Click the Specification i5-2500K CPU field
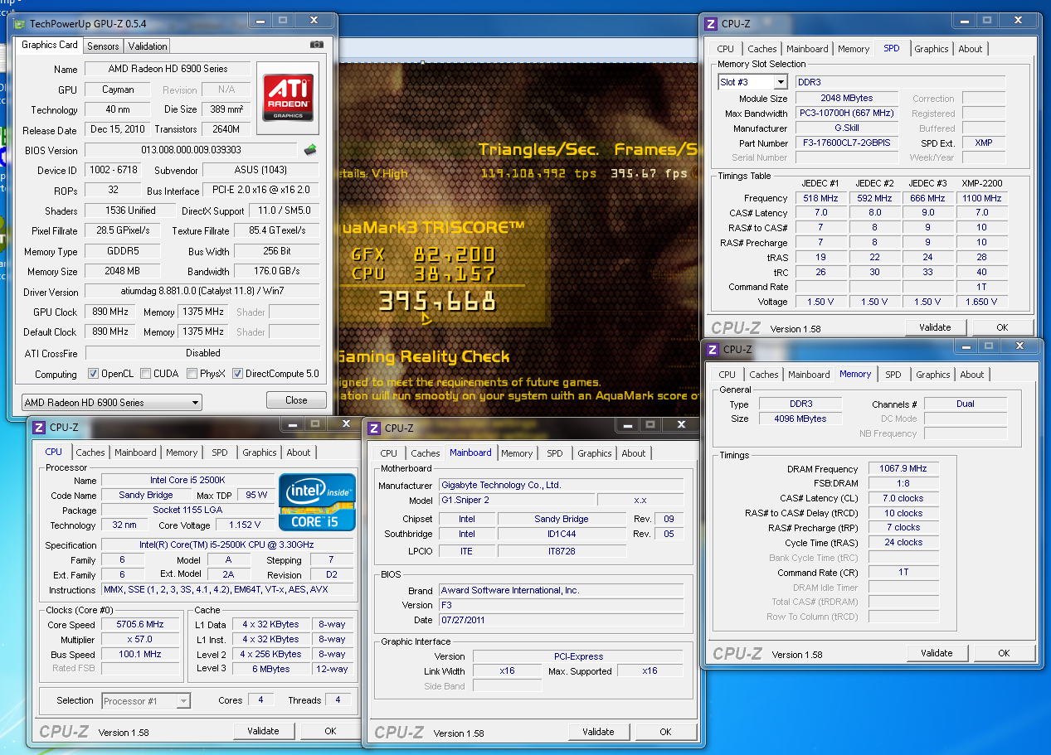This screenshot has width=1051, height=755. point(229,544)
